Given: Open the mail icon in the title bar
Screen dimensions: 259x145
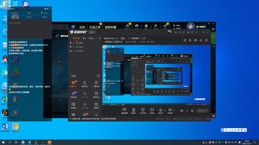Looking at the screenshot, I should tap(180, 32).
